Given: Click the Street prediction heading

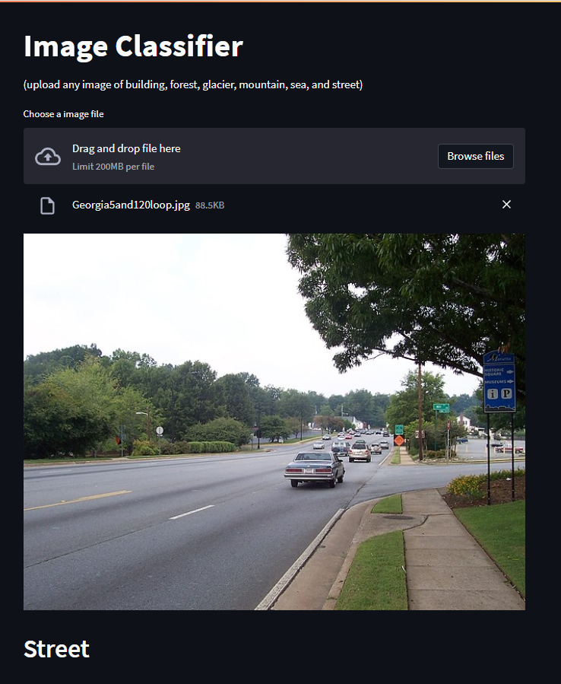Looking at the screenshot, I should pyautogui.click(x=56, y=649).
